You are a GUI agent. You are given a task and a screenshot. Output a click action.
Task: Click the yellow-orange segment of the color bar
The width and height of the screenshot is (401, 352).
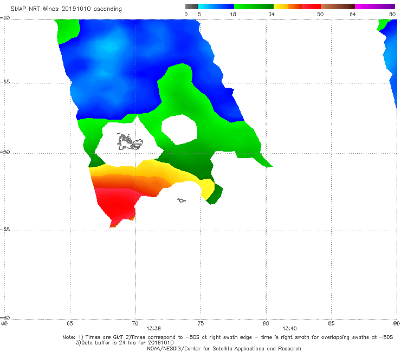click(x=288, y=6)
